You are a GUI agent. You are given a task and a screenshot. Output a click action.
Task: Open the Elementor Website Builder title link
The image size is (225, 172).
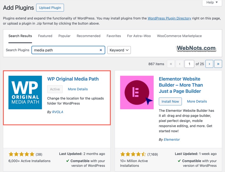click(181, 85)
